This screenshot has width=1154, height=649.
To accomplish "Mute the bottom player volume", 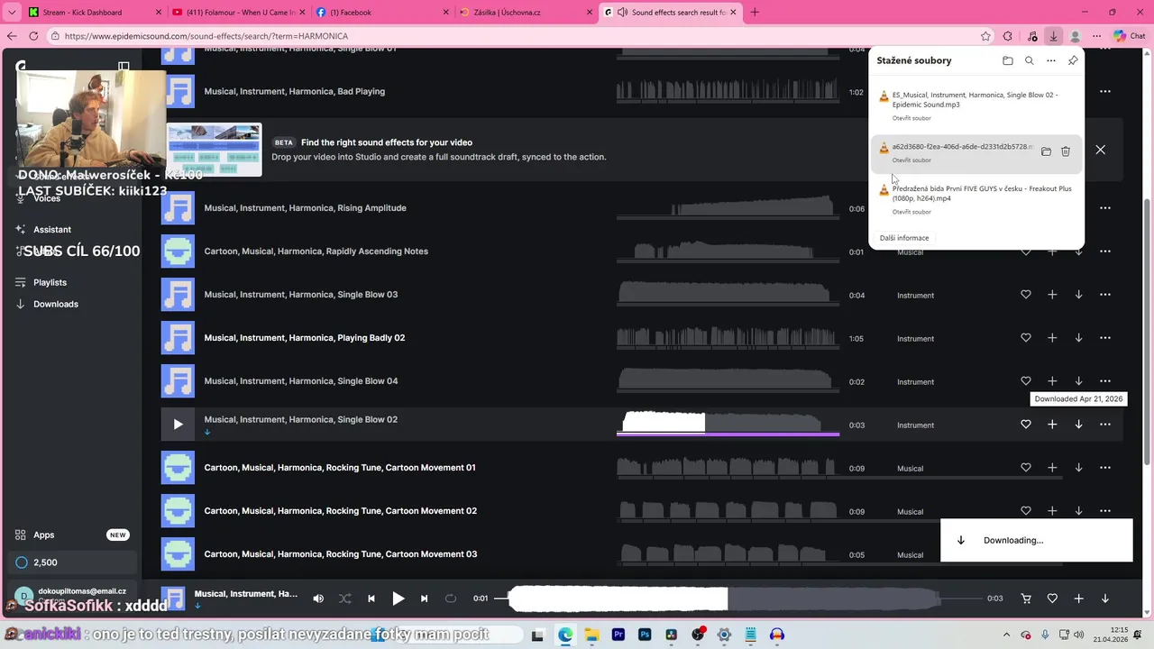I will point(318,599).
